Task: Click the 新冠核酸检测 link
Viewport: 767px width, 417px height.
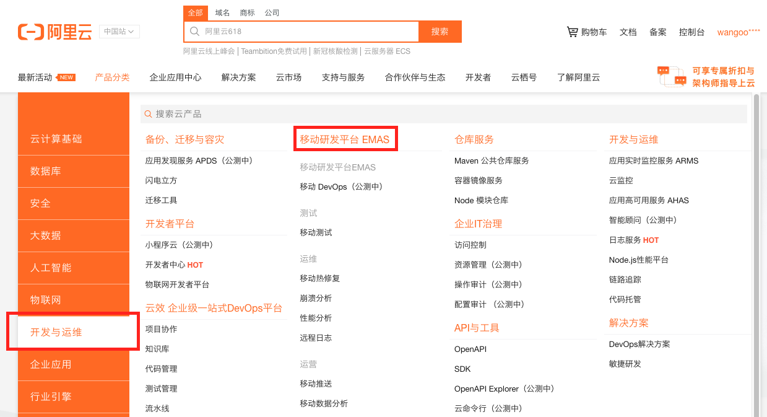Action: (x=335, y=51)
